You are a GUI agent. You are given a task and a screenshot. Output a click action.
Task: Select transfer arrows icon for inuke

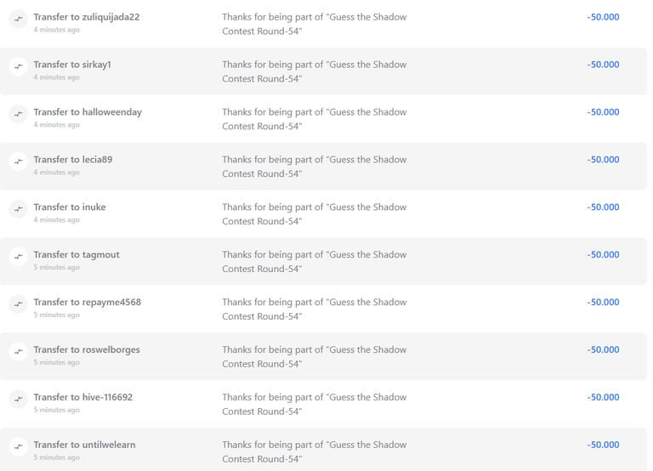click(19, 208)
